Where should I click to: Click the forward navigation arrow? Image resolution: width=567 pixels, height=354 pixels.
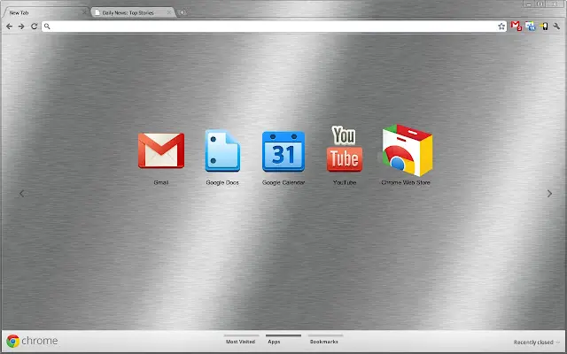coord(21,27)
